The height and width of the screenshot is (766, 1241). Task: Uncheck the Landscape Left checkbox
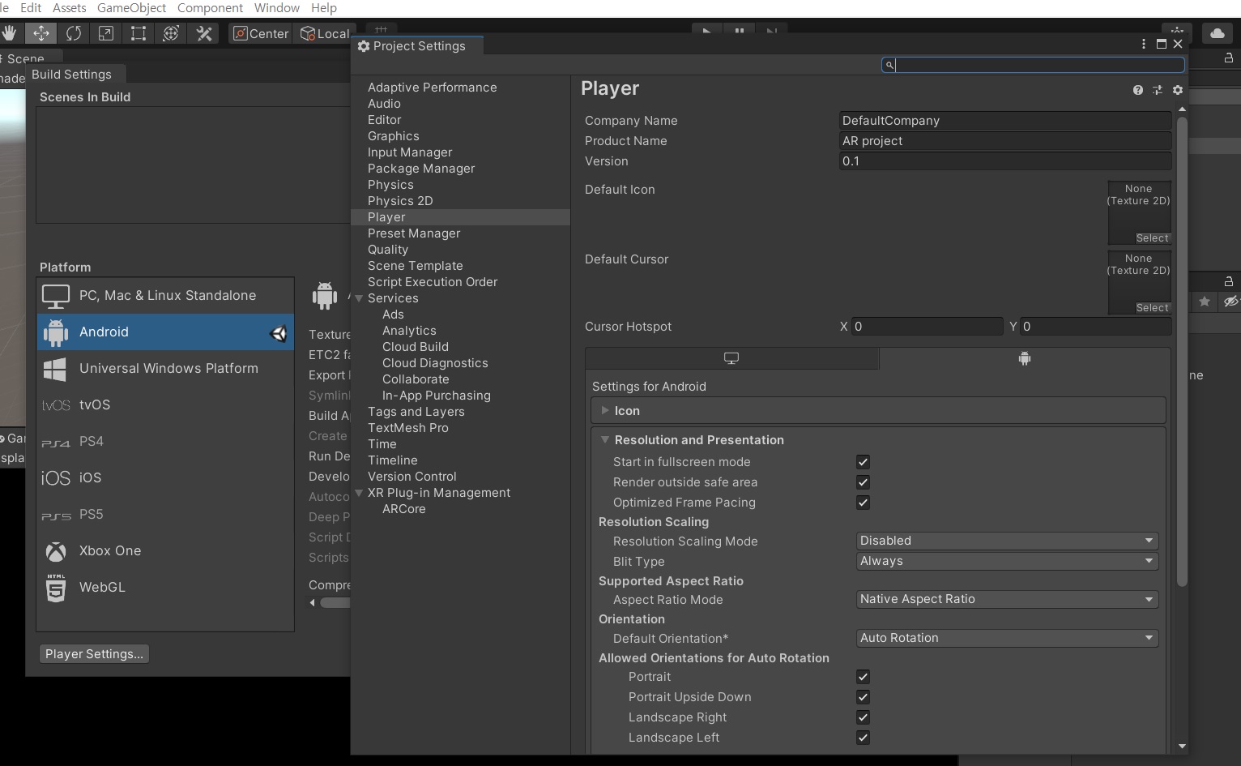click(x=863, y=738)
